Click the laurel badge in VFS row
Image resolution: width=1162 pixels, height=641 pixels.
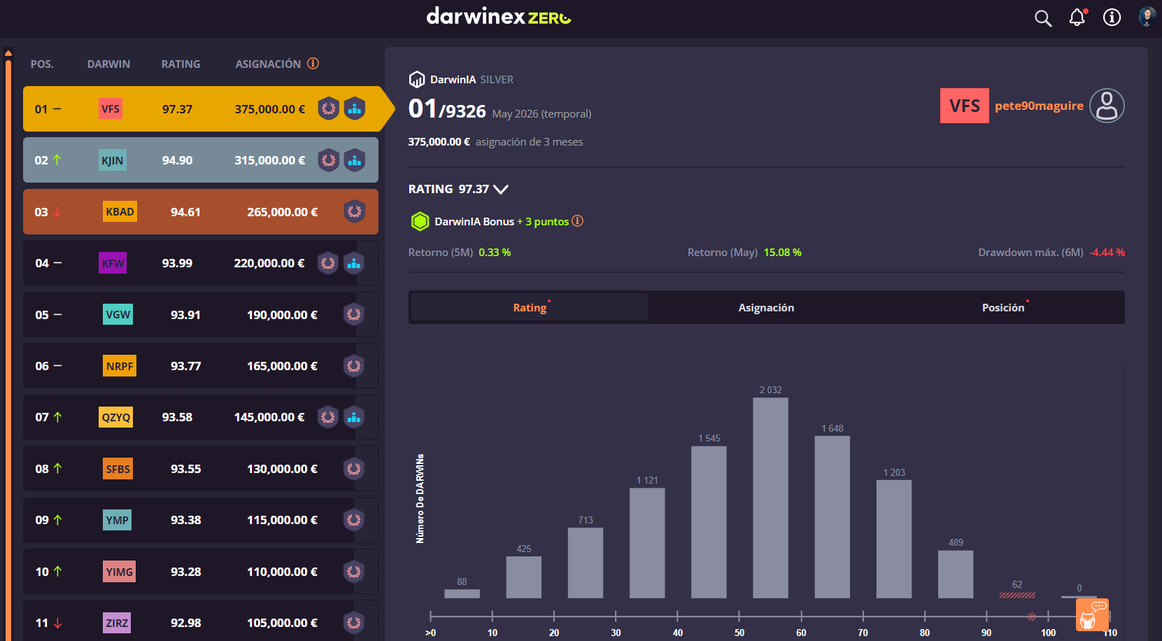pos(329,108)
